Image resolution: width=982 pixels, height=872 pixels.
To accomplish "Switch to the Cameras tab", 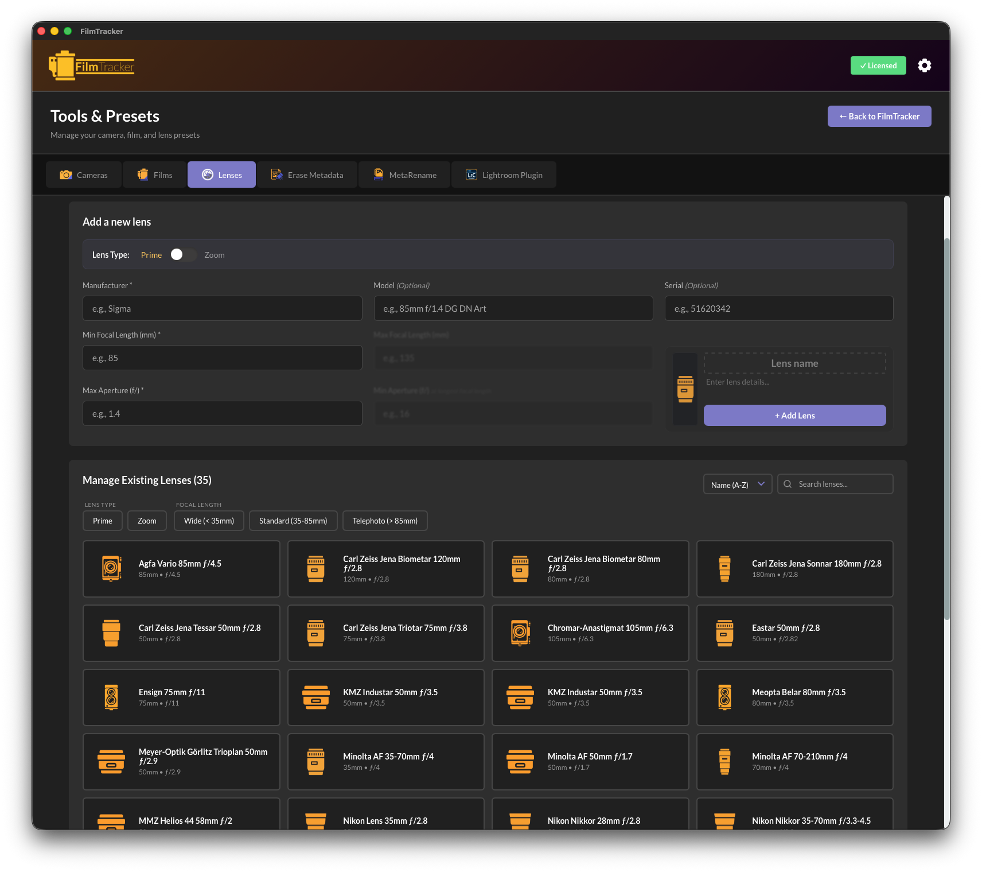I will point(84,175).
